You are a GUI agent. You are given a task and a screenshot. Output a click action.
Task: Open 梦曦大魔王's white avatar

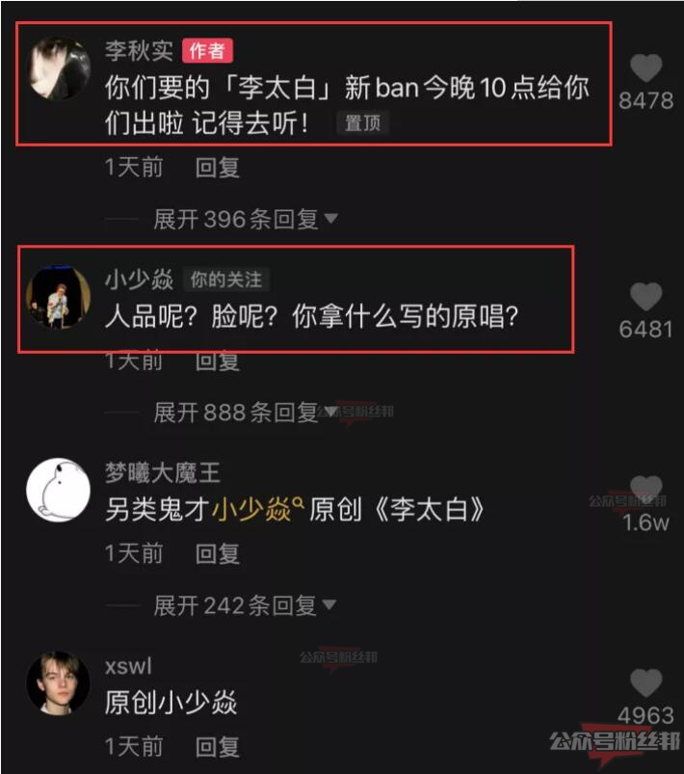pyautogui.click(x=58, y=491)
